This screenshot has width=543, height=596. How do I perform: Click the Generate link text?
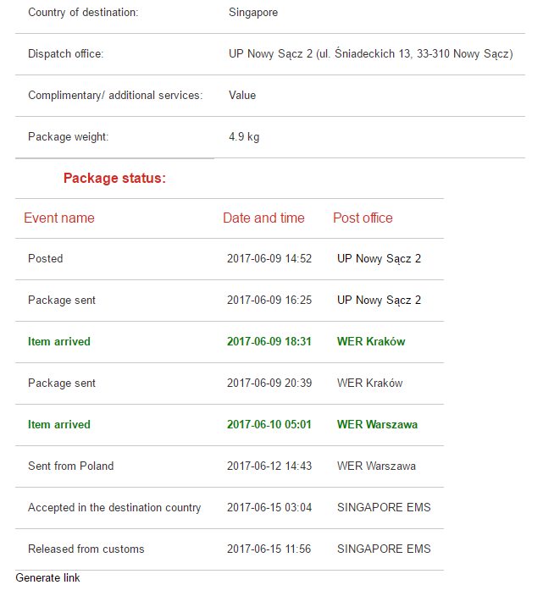[47, 577]
